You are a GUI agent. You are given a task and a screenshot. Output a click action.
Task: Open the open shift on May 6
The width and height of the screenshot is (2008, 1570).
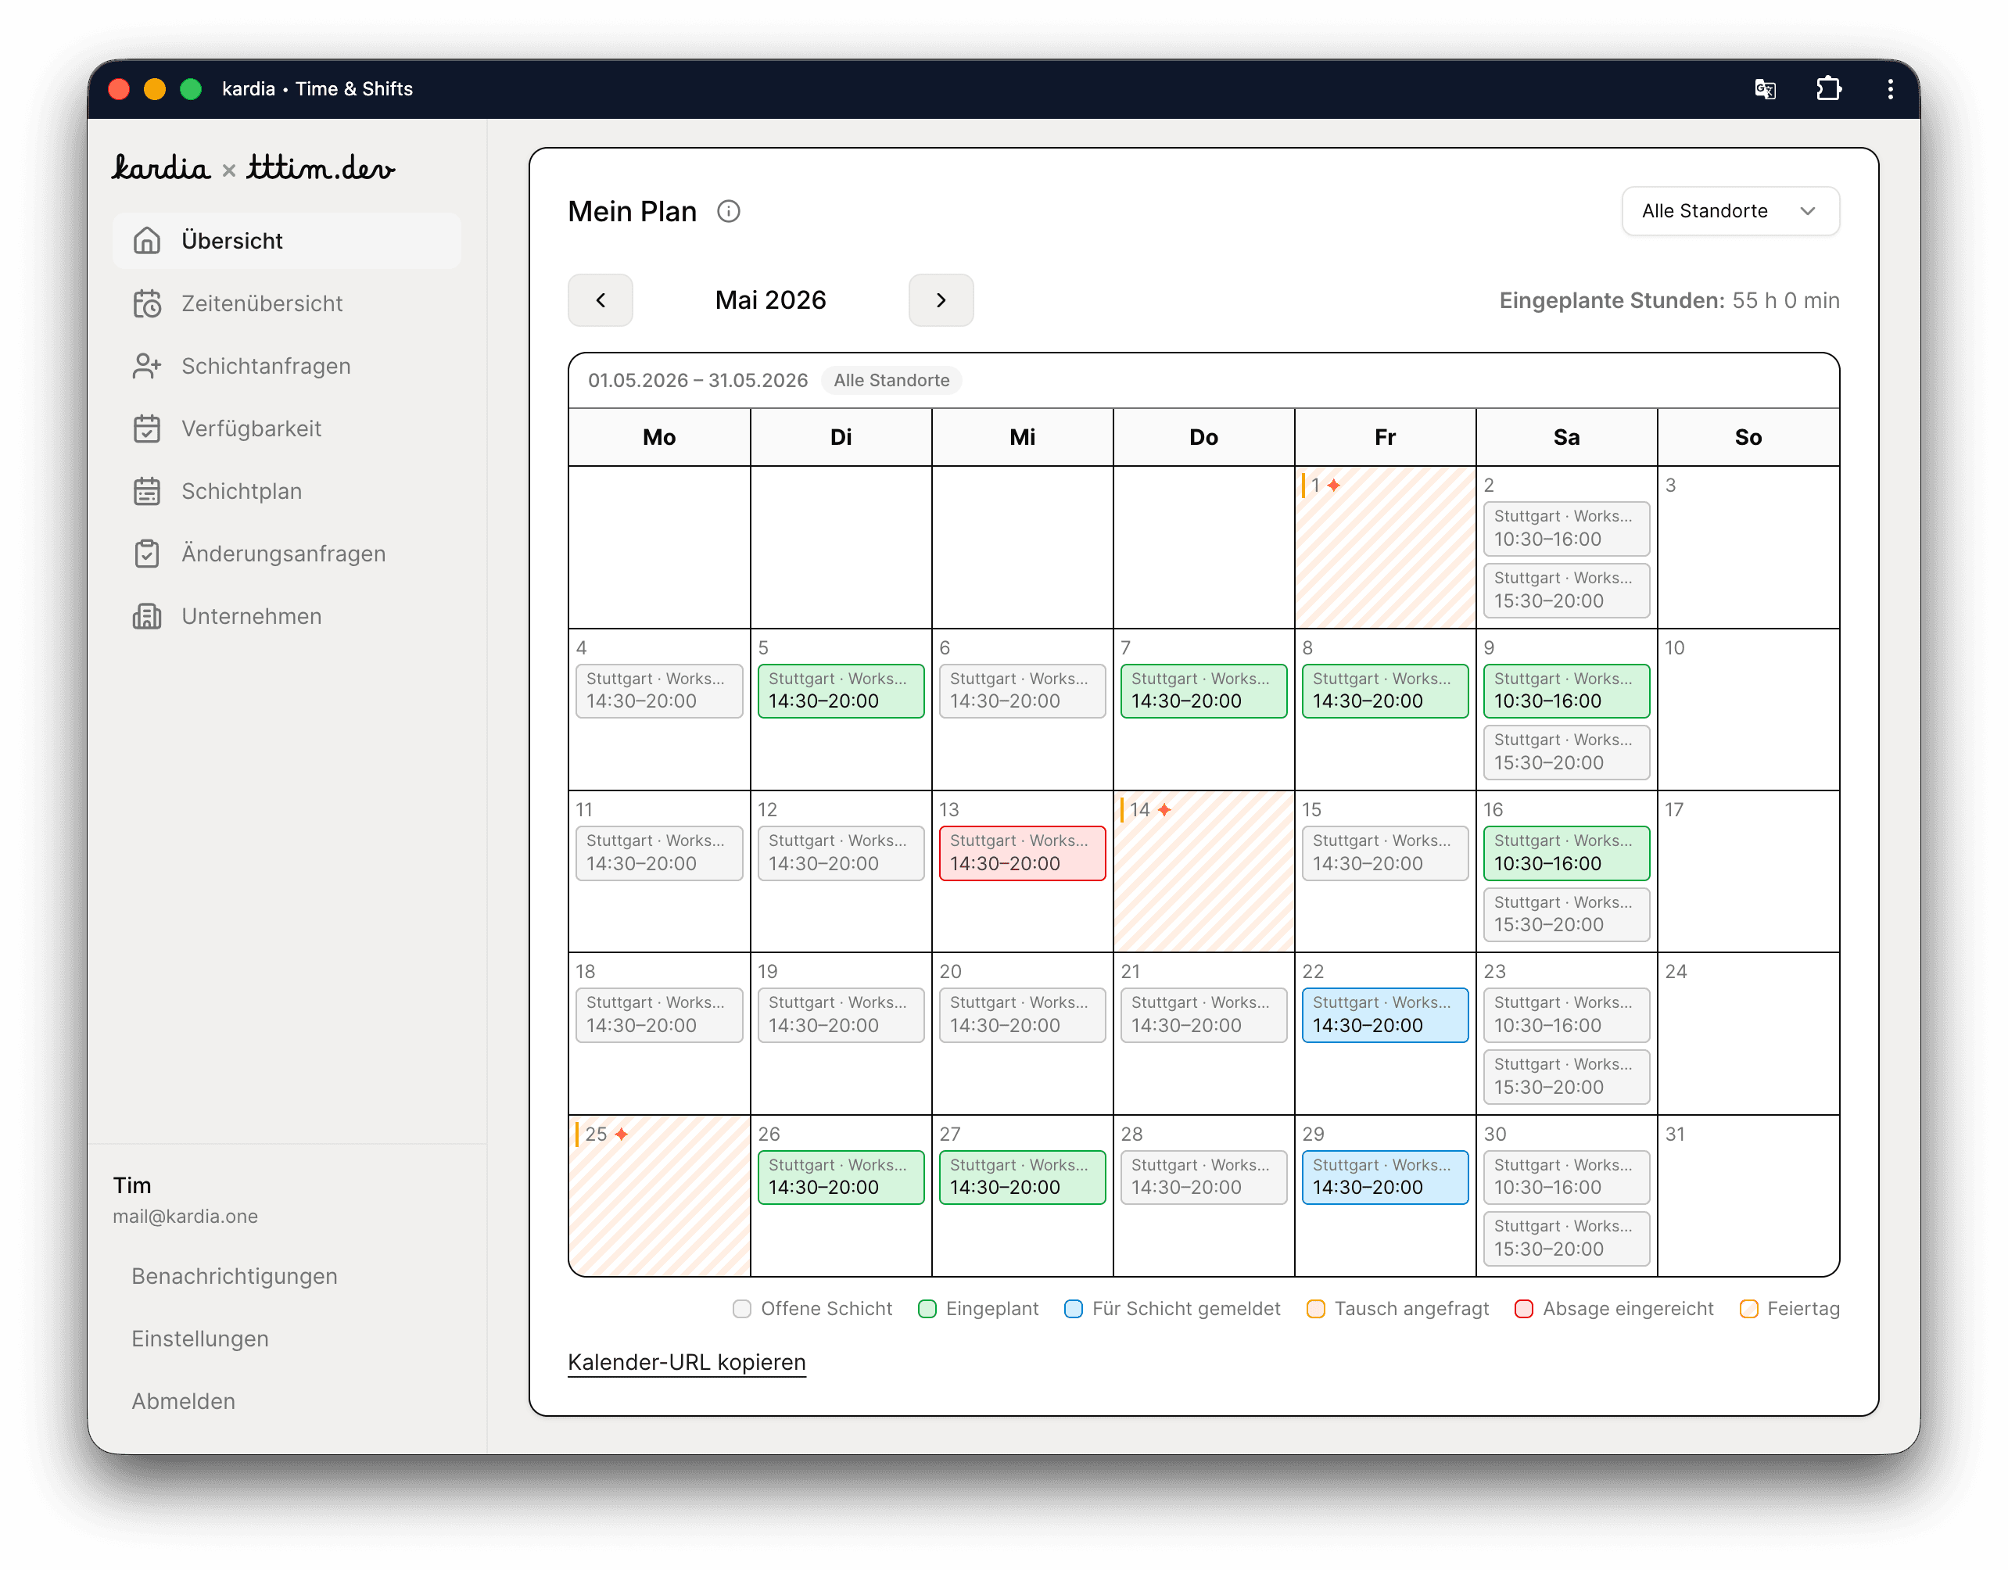coord(1021,690)
